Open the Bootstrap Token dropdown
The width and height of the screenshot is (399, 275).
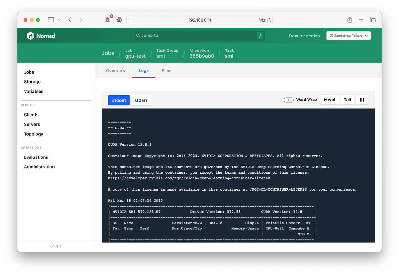pos(349,36)
